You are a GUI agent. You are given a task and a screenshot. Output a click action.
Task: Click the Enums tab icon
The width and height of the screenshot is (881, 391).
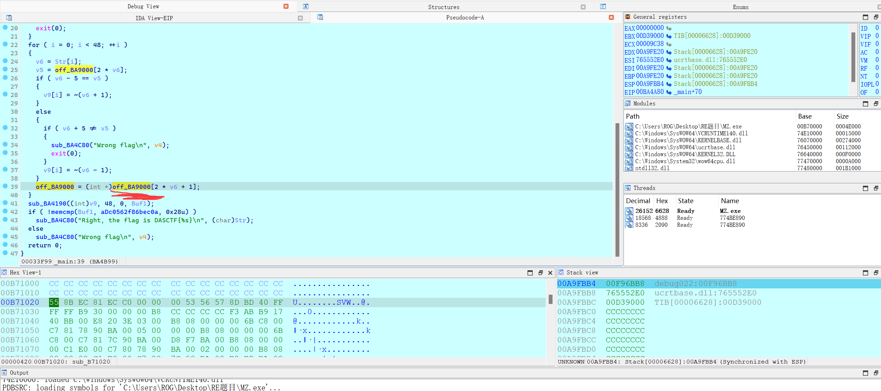point(603,7)
